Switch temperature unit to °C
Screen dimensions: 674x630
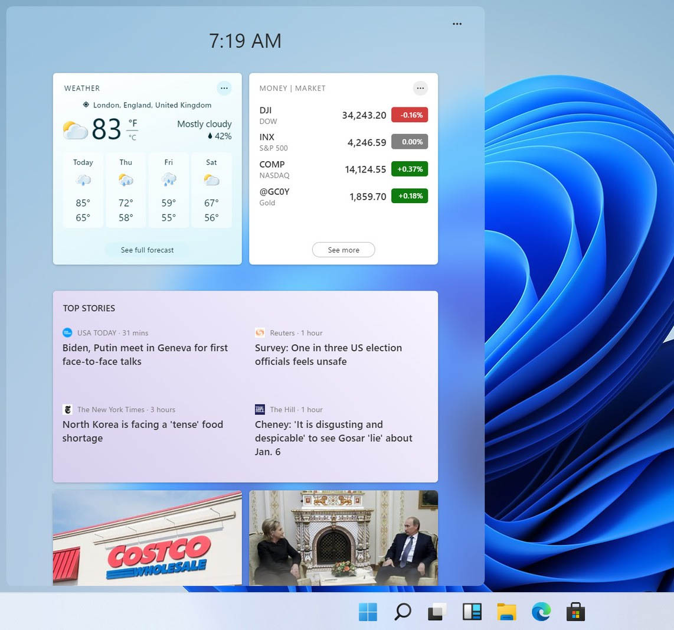coord(133,138)
